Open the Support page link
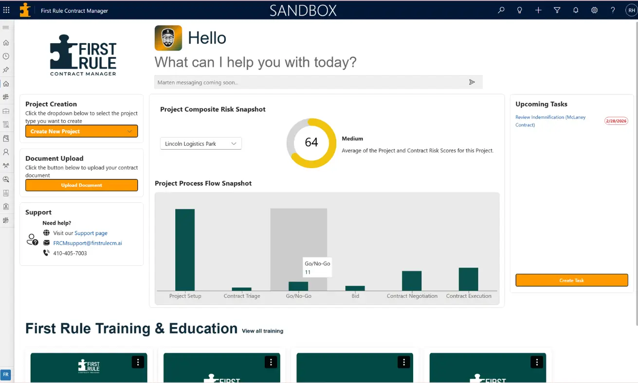This screenshot has width=638, height=383. pos(91,233)
